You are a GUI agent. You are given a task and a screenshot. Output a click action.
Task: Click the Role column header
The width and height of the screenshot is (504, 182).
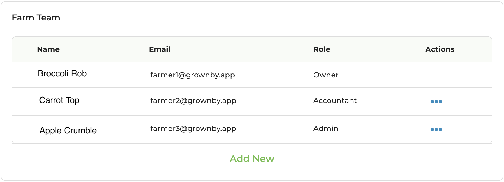click(322, 49)
